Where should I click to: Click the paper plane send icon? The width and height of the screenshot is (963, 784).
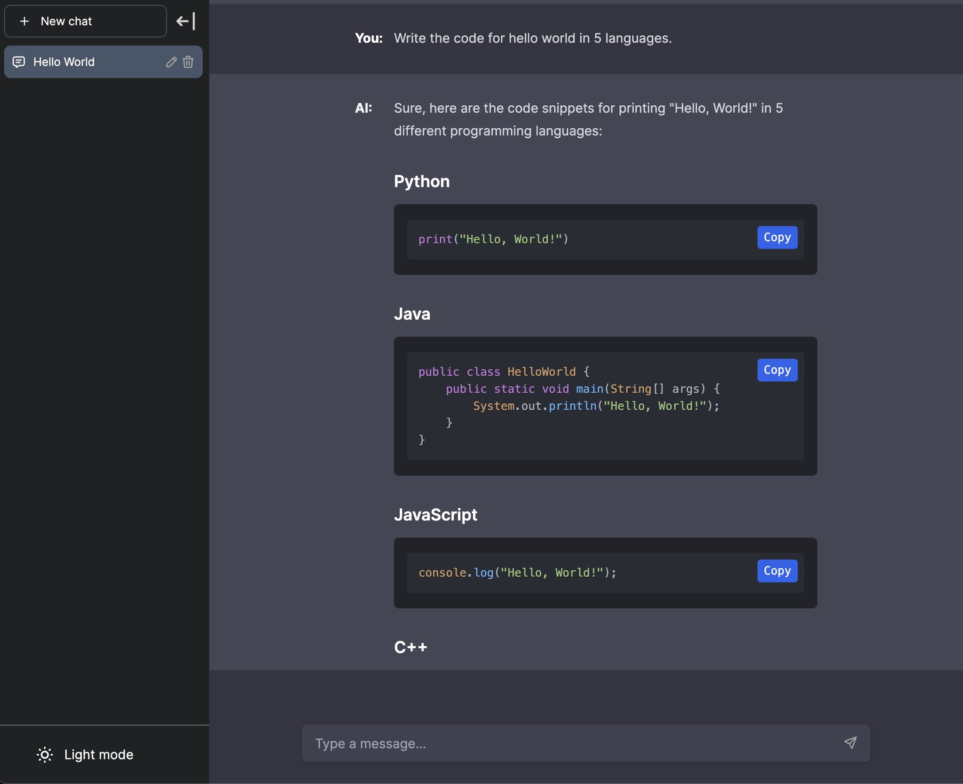pyautogui.click(x=850, y=743)
